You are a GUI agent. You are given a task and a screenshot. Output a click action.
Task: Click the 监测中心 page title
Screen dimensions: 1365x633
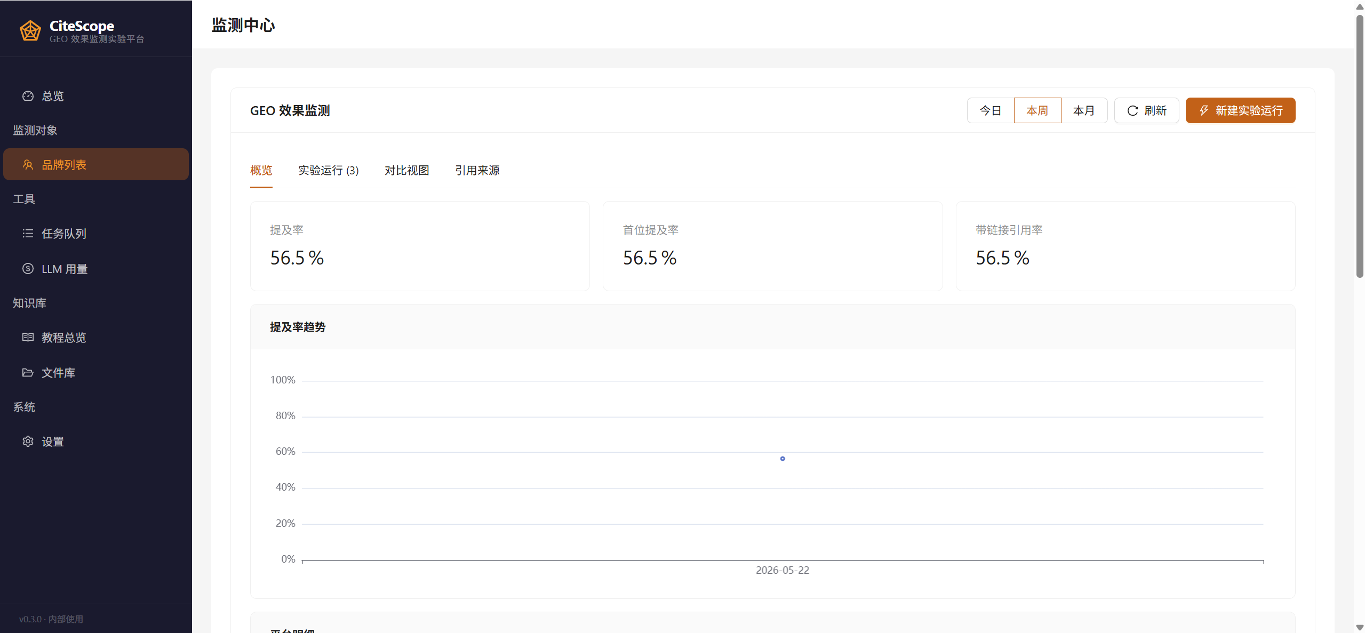tap(243, 25)
